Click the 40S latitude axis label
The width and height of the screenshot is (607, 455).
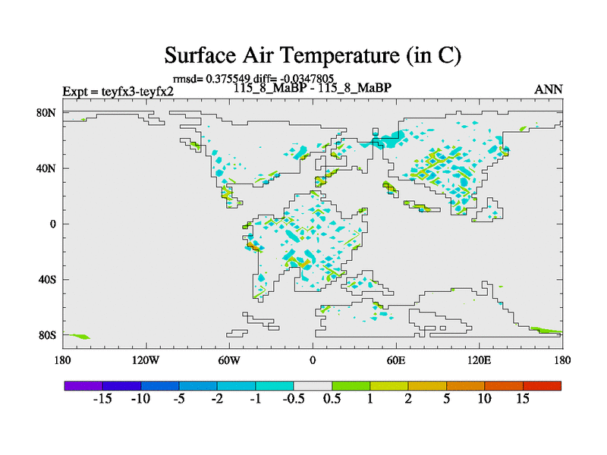click(48, 279)
